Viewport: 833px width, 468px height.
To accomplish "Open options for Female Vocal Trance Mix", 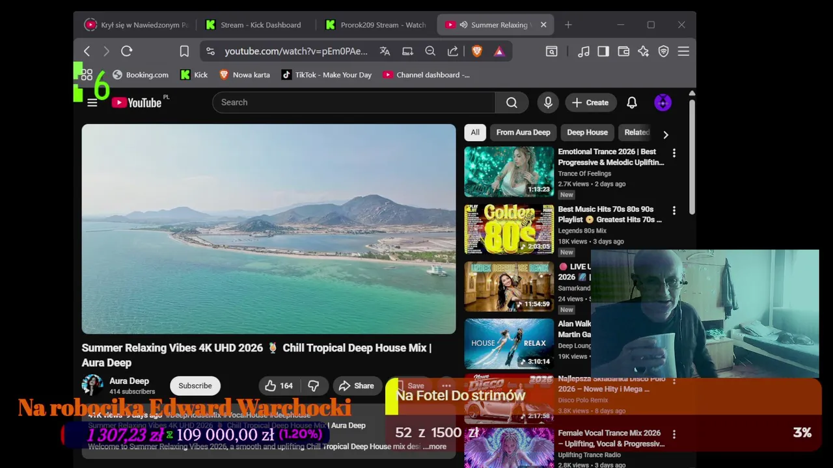I will point(674,434).
